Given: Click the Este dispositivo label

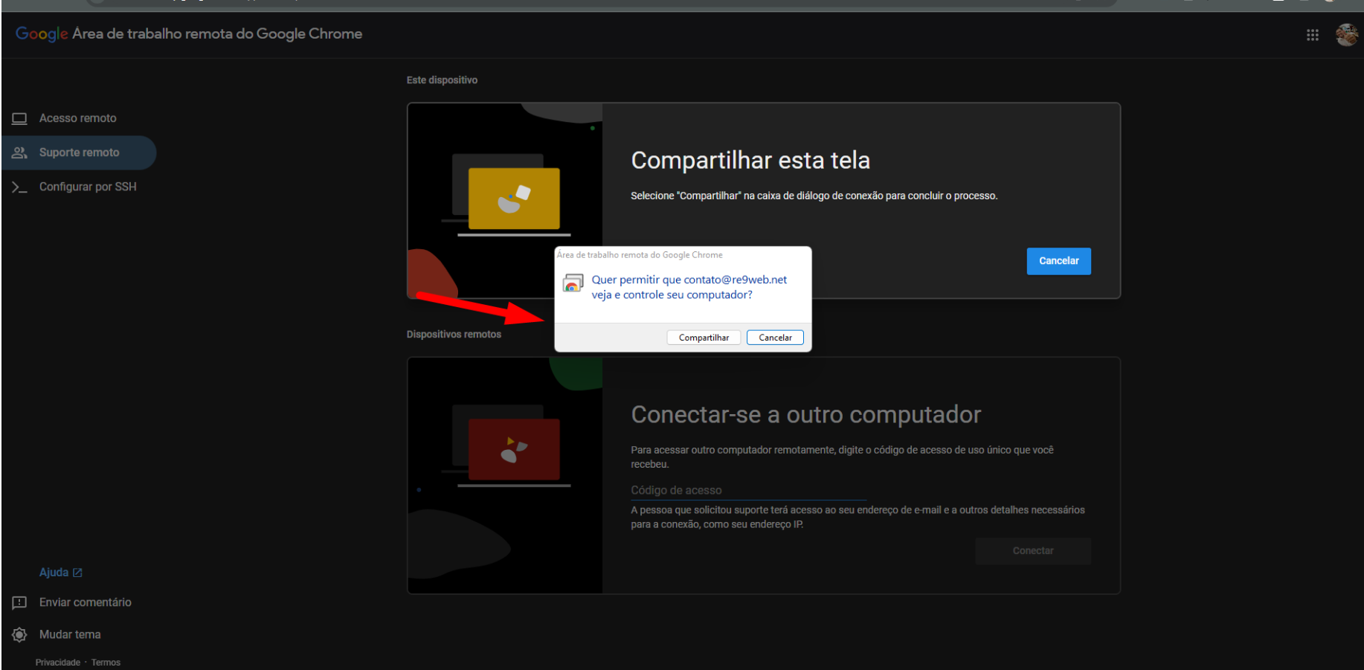Looking at the screenshot, I should [x=442, y=80].
